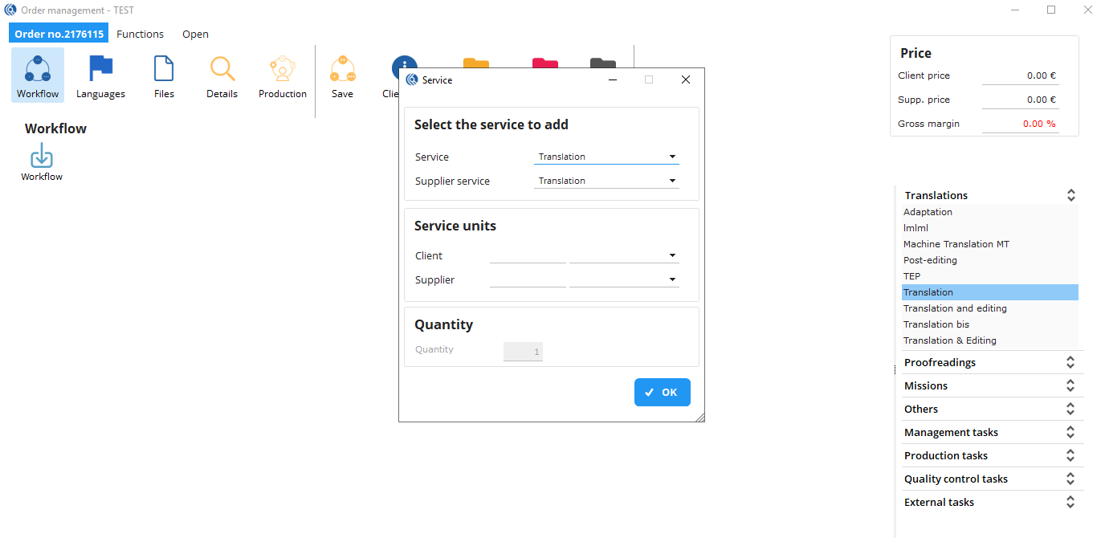Open the Supplier service dropdown
This screenshot has height=538, width=1101.
click(606, 181)
